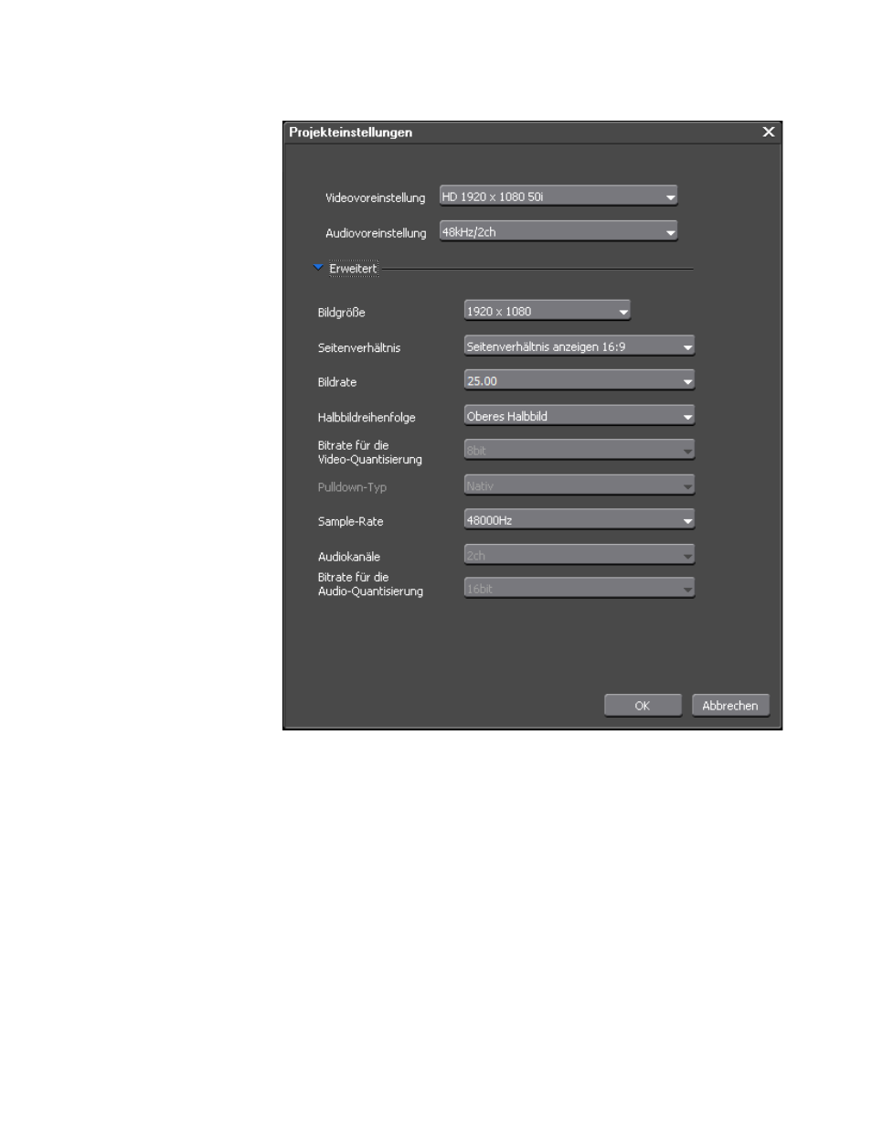This screenshot has width=872, height=1129.
Task: Click the Sample-Rate label
Action: tap(351, 522)
